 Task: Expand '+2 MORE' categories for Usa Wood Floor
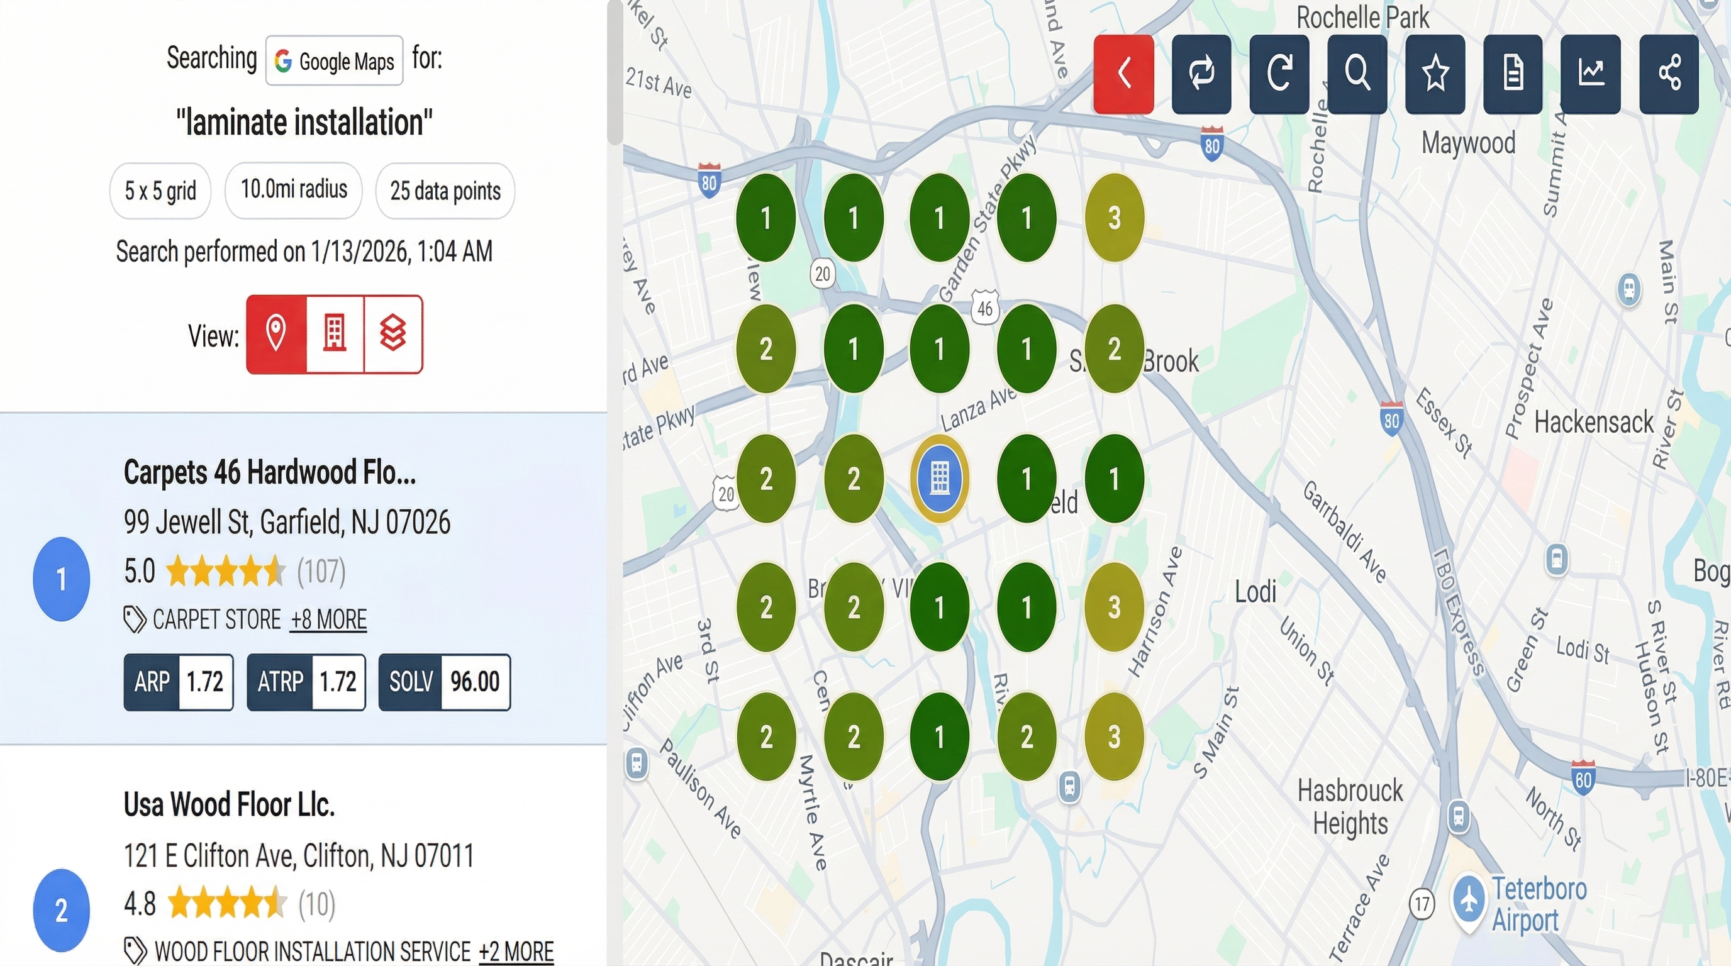click(515, 952)
